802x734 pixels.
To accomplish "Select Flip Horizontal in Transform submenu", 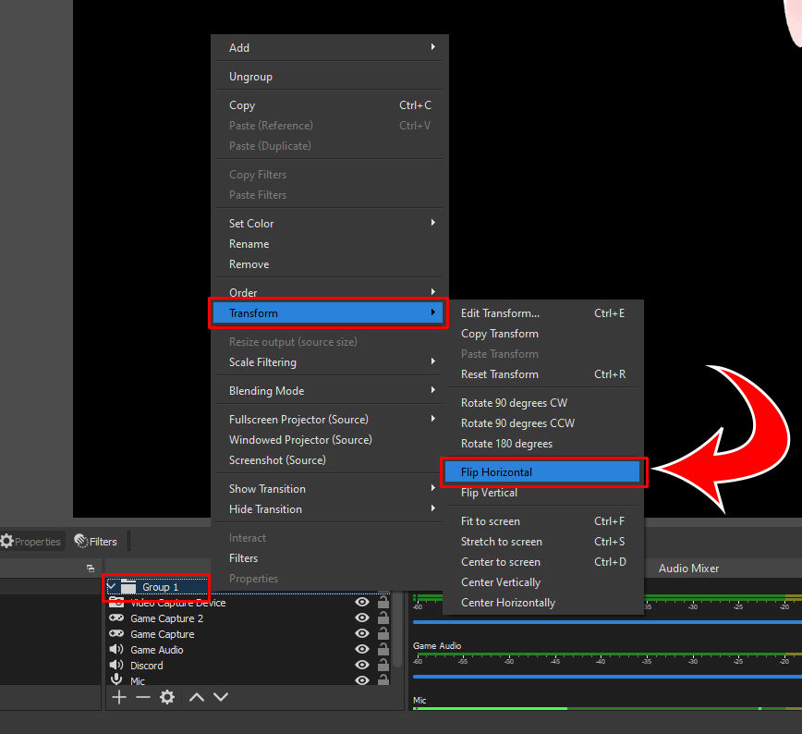I will tap(542, 472).
